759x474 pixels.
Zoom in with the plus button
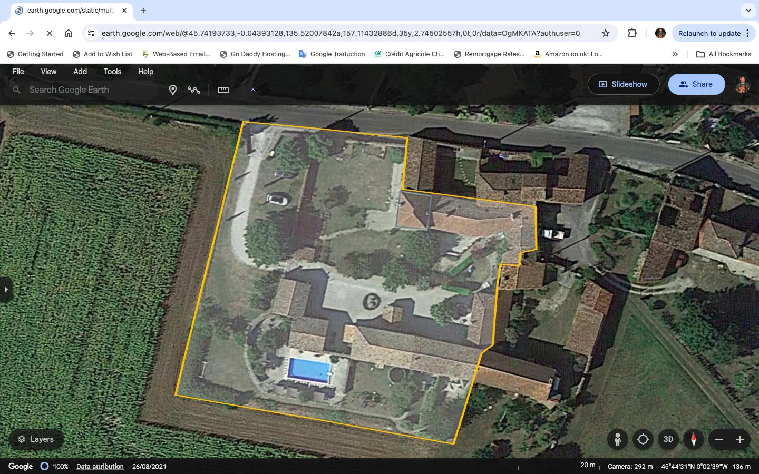pos(740,439)
